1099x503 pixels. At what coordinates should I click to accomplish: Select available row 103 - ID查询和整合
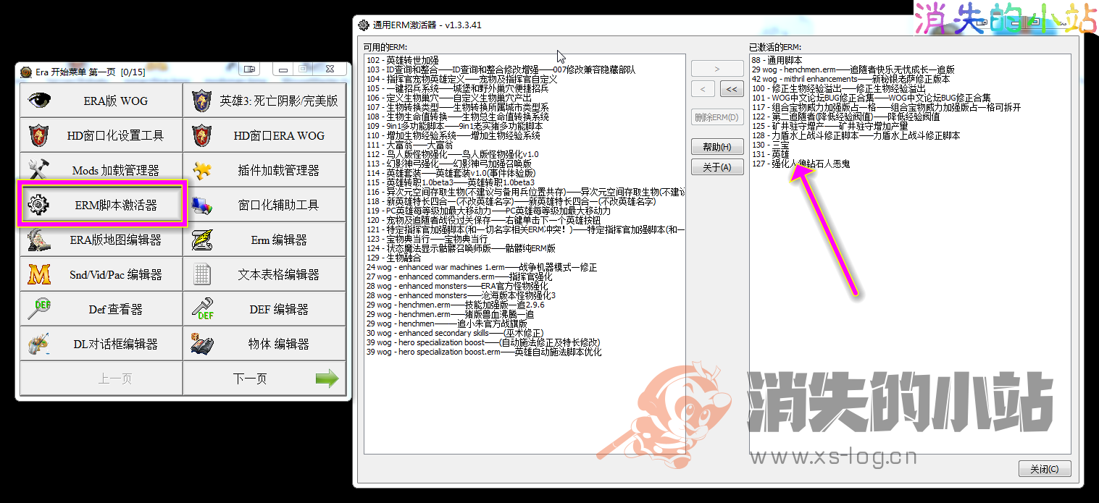(x=525, y=69)
